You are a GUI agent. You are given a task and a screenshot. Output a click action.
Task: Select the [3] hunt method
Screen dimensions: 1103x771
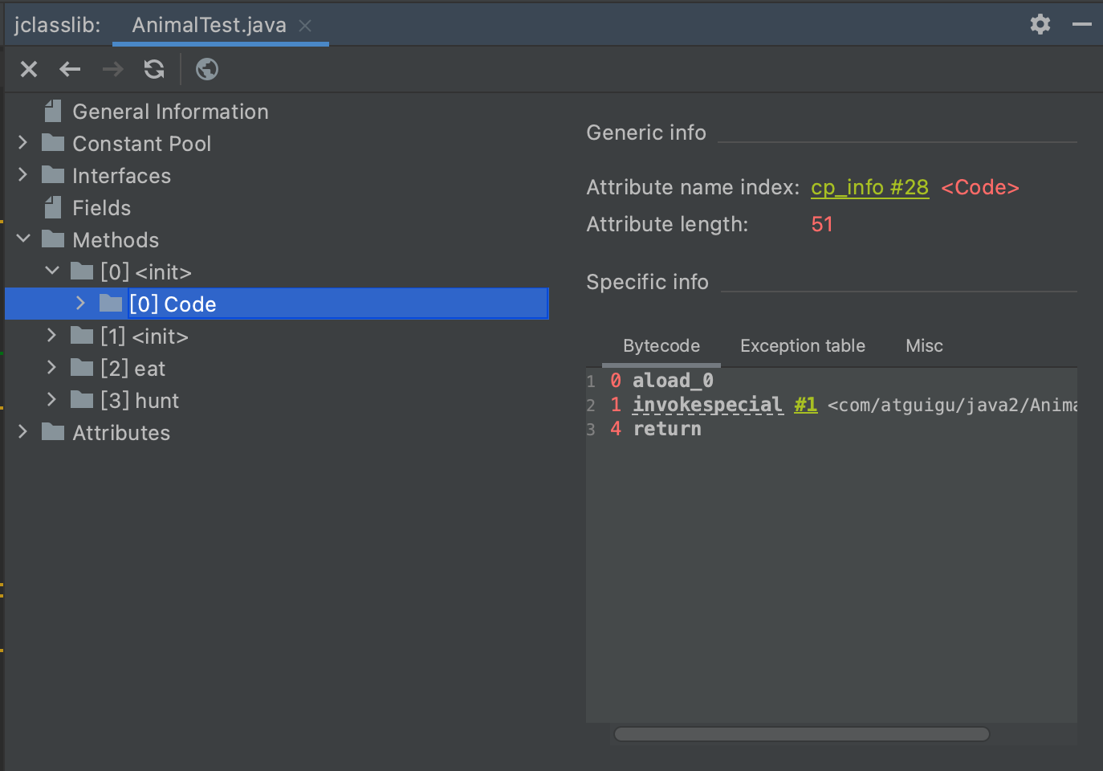tap(140, 401)
